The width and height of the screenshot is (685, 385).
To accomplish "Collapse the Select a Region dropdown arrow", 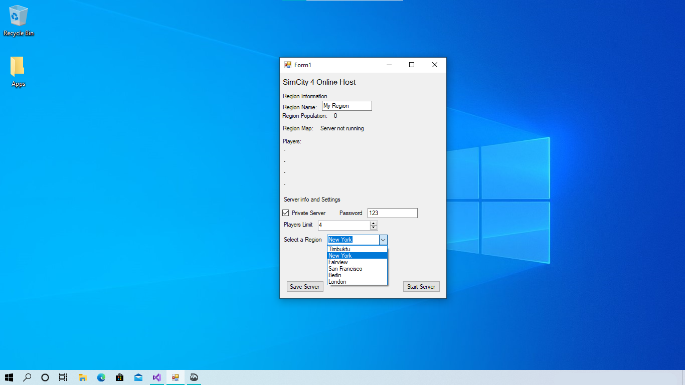I will pyautogui.click(x=383, y=240).
